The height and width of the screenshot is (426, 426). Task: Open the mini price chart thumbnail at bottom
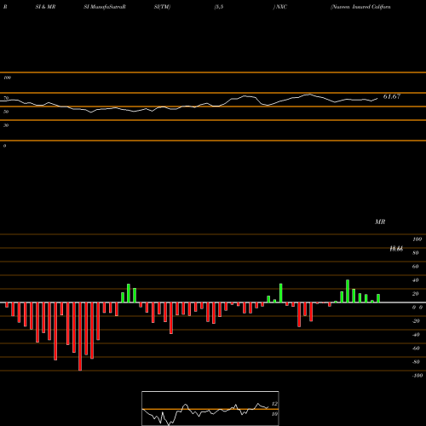210,408
